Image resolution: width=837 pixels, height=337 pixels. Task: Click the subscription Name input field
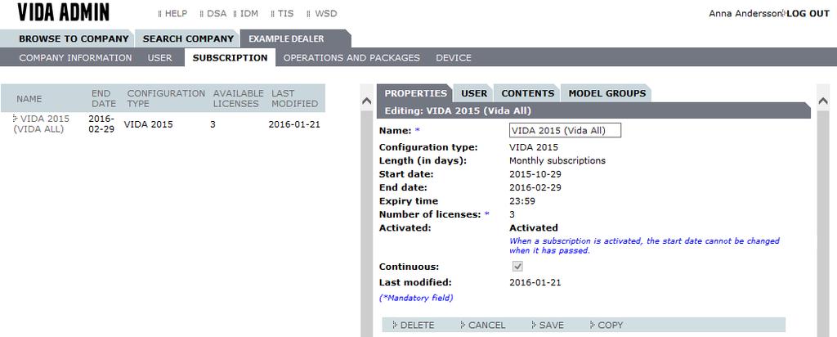click(x=566, y=130)
